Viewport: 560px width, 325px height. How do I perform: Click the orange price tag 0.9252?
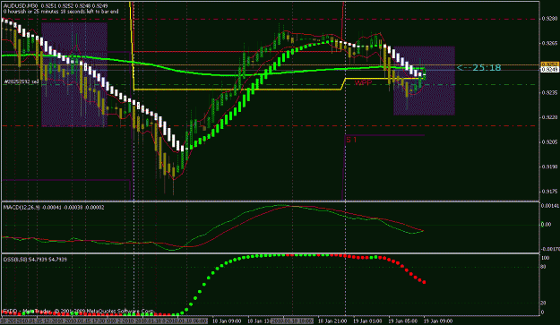tap(550, 64)
